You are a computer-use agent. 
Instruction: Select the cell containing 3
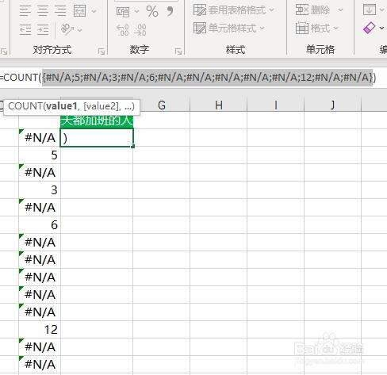(40, 190)
